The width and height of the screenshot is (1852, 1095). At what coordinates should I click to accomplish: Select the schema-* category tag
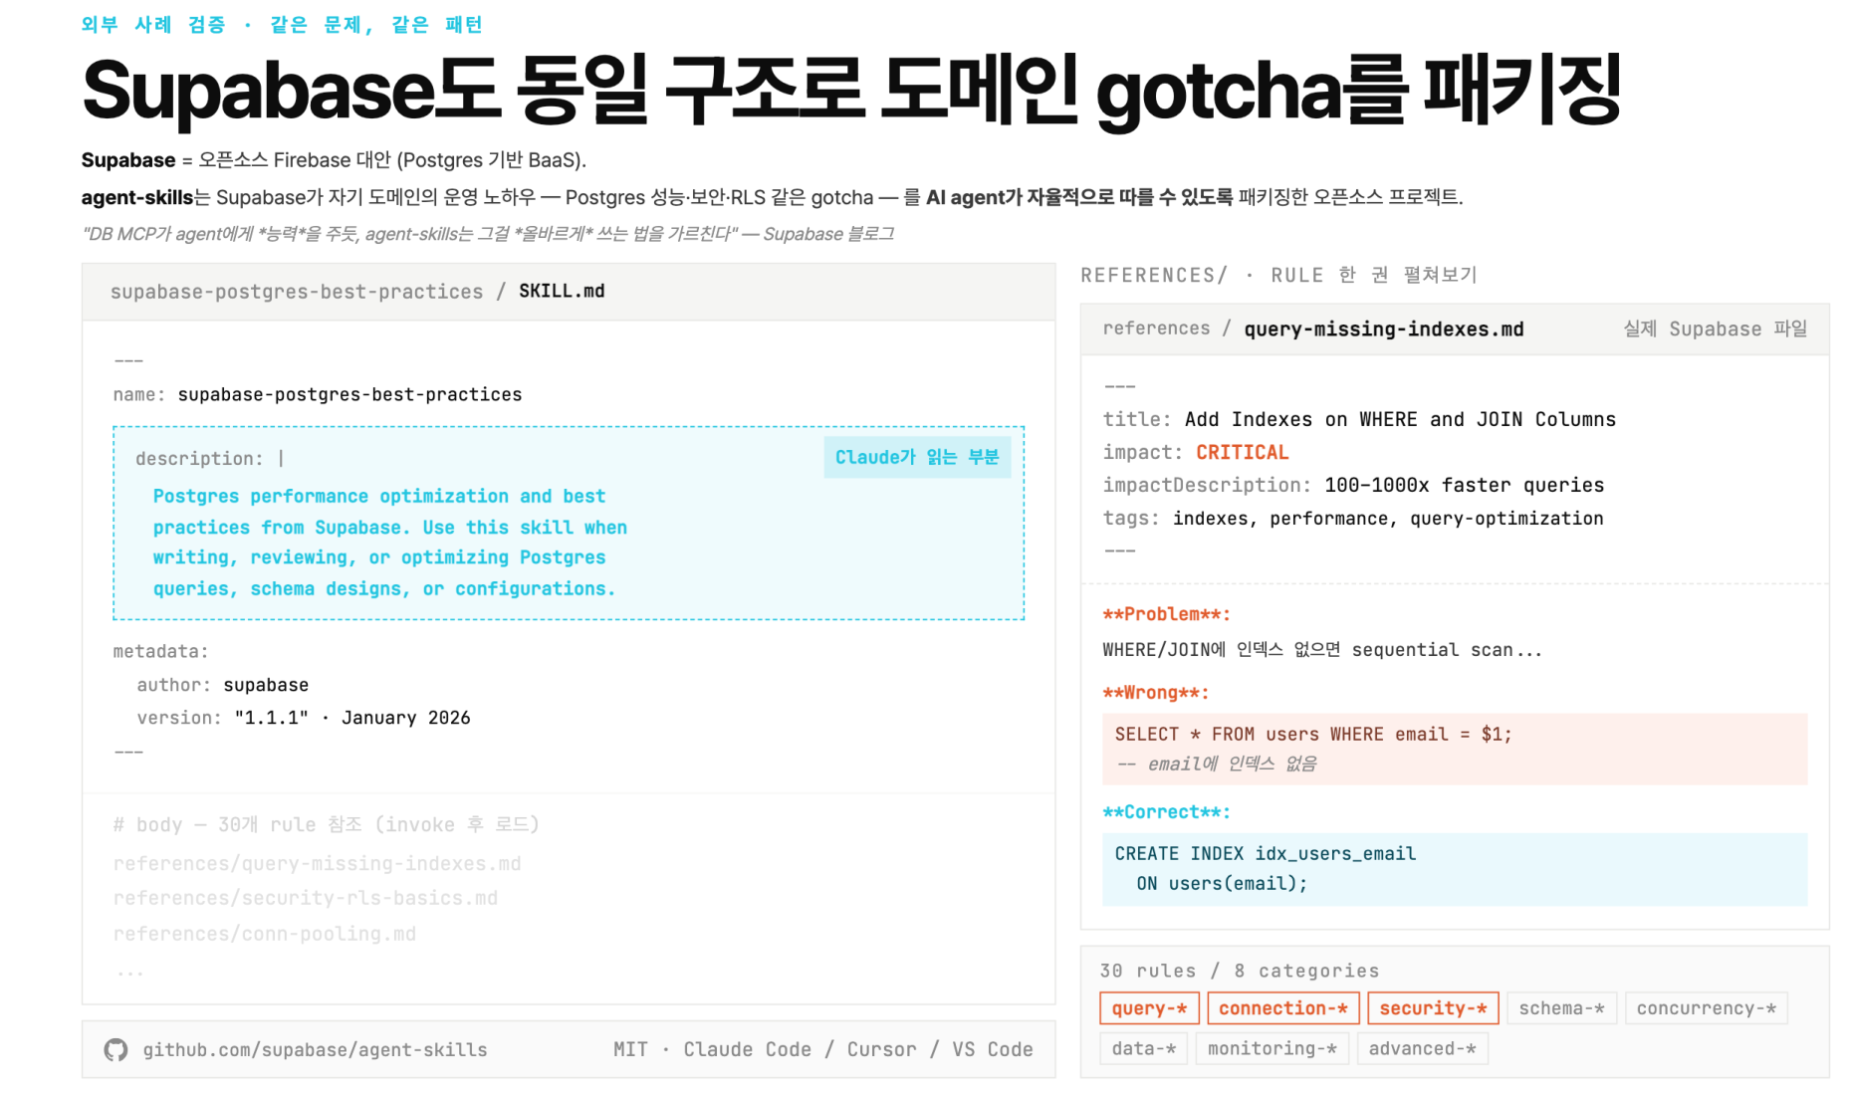pos(1561,1008)
